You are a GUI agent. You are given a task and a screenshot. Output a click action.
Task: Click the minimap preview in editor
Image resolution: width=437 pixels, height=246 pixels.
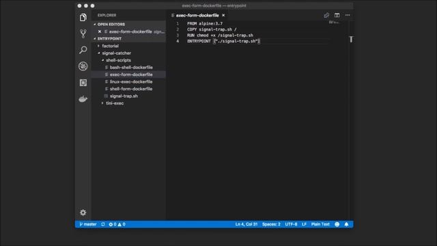click(334, 23)
